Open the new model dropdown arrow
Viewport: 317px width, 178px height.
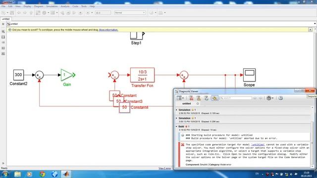click(7, 13)
